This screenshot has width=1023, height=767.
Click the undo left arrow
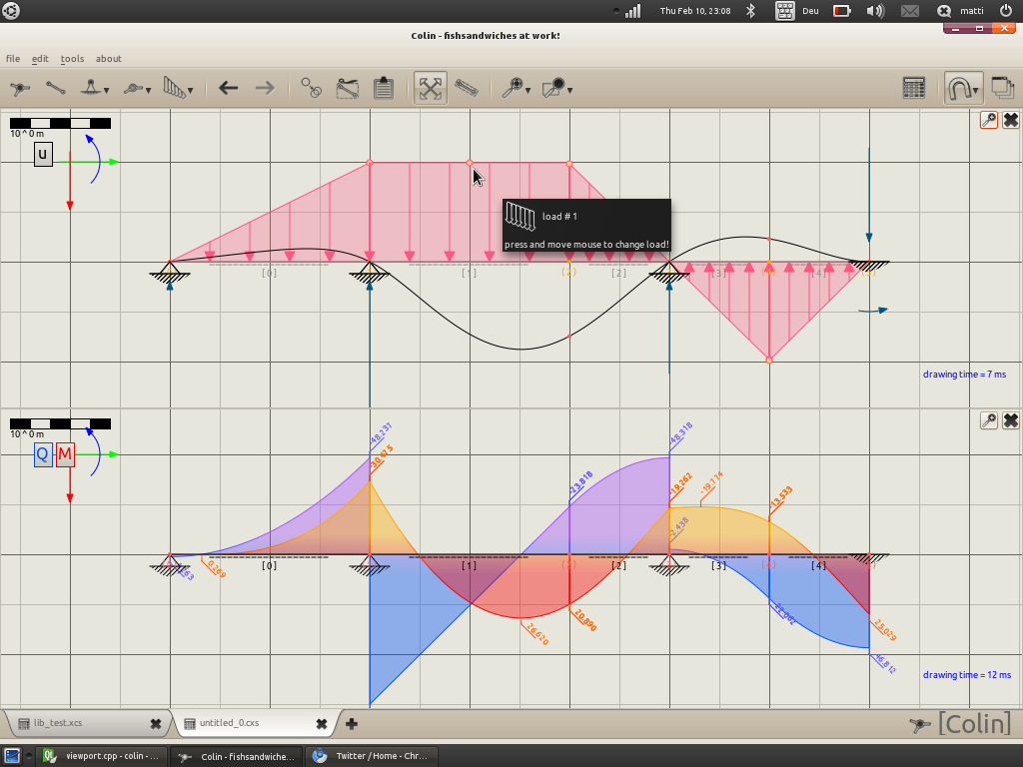(x=229, y=88)
